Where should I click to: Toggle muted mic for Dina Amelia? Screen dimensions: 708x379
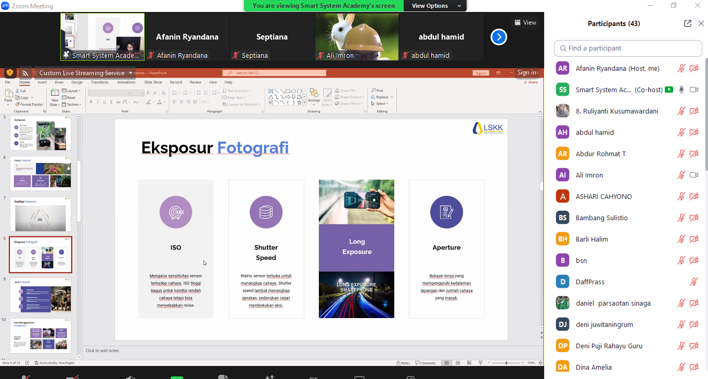(681, 367)
